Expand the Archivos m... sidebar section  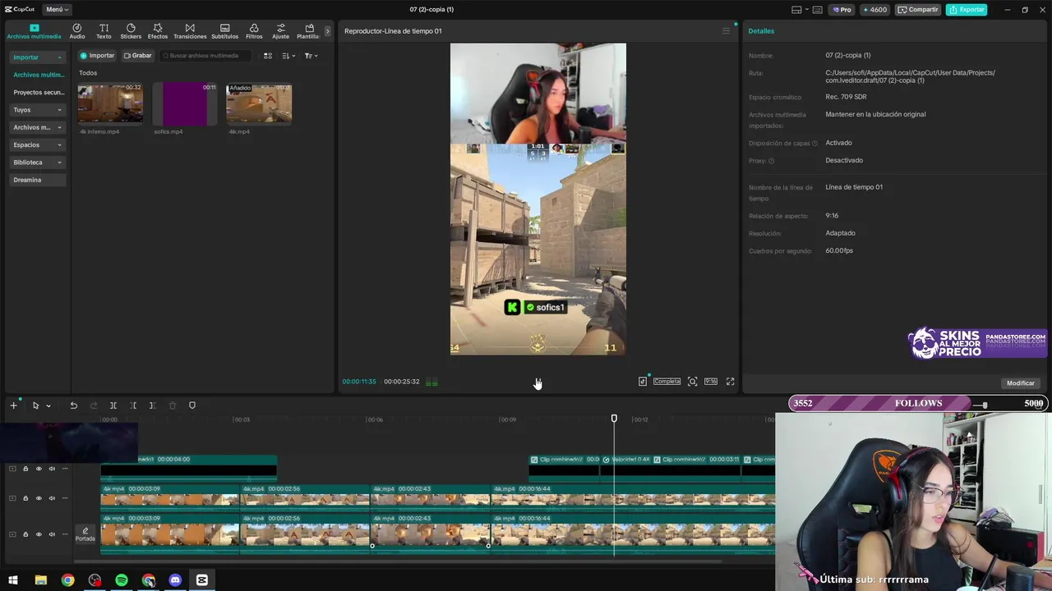38,127
